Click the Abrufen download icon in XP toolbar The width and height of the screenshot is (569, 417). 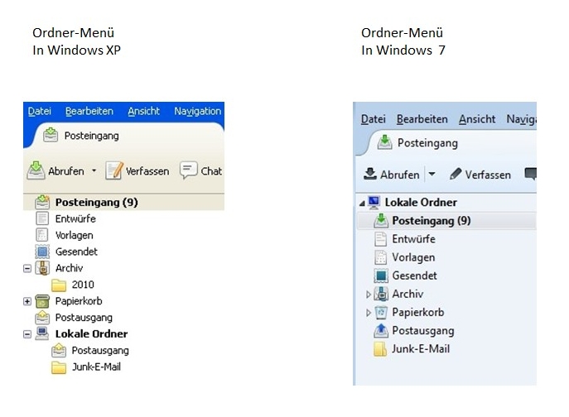click(x=36, y=170)
